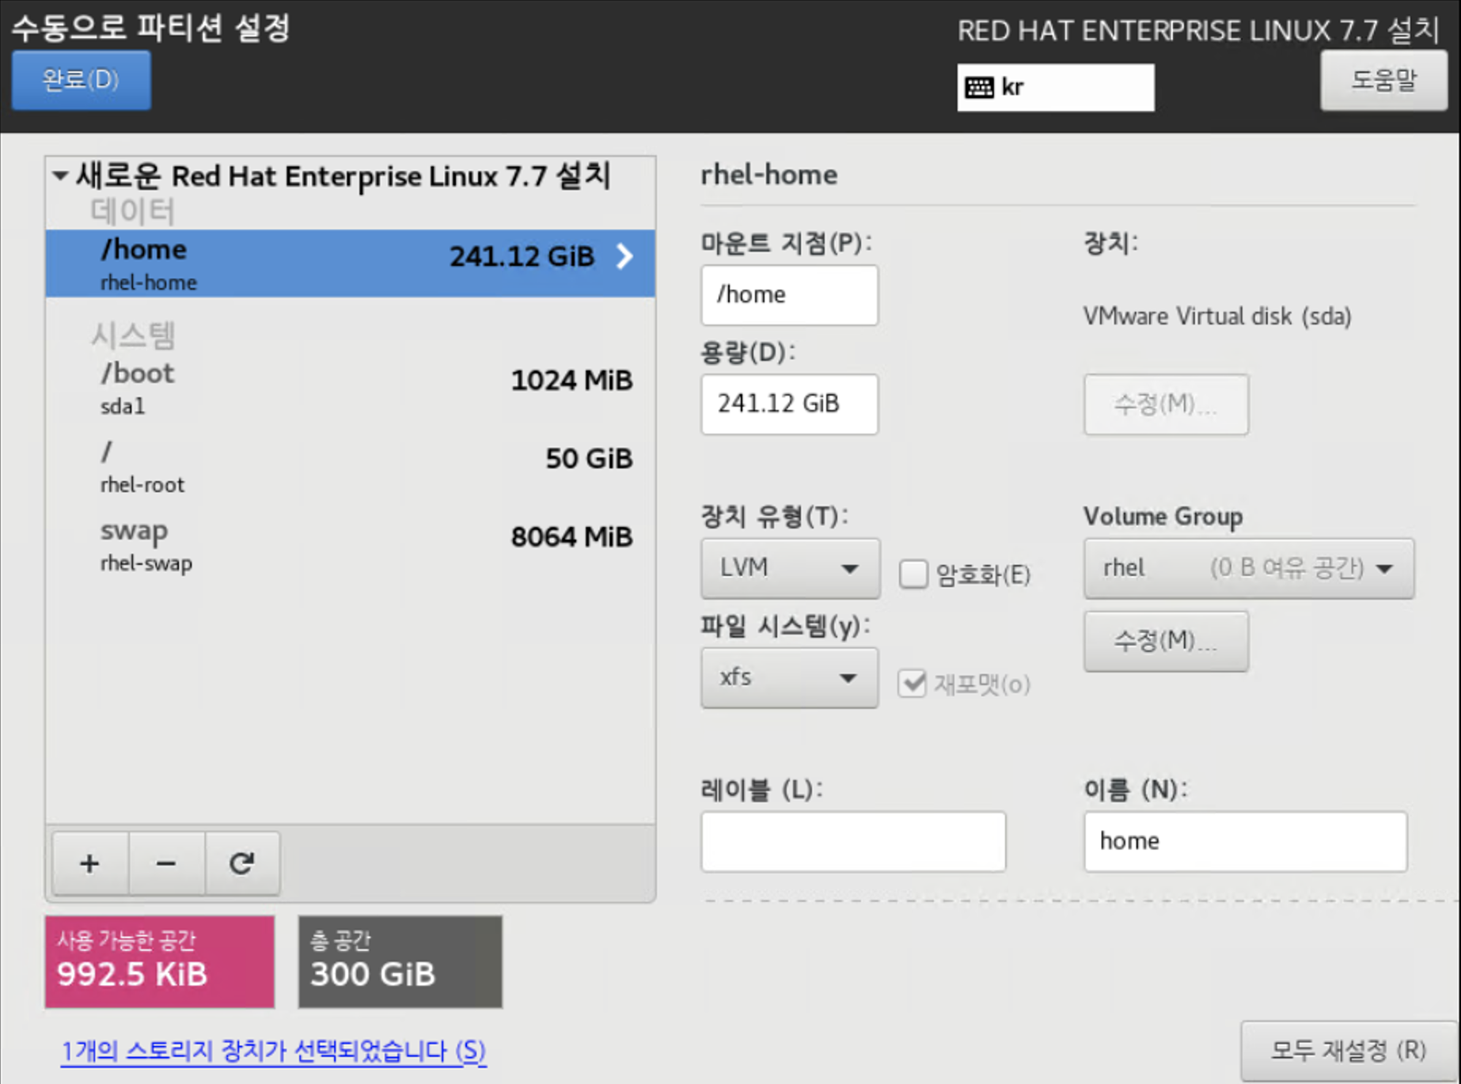Image resolution: width=1461 pixels, height=1084 pixels.
Task: Click the keyboard layout icon next to kr
Action: point(979,87)
